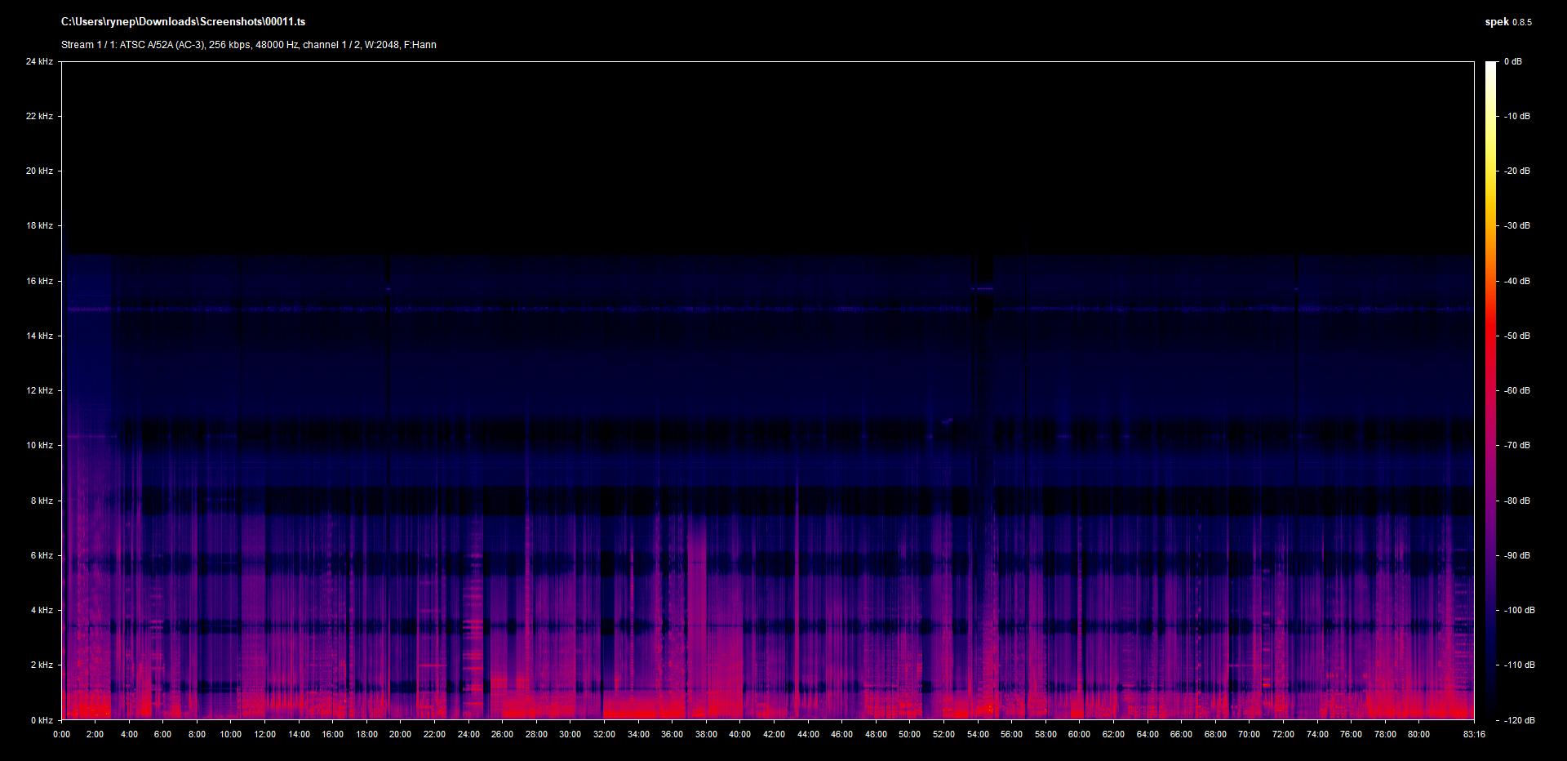
Task: Select the 54:00 time axis marker
Action: (978, 734)
